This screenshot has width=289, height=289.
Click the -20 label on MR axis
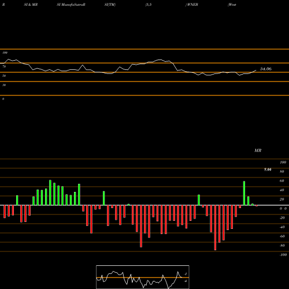[282, 218]
